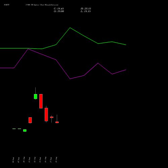Click the 11 Aug date axis label
The height and width of the screenshot is (168, 168).
29,160
